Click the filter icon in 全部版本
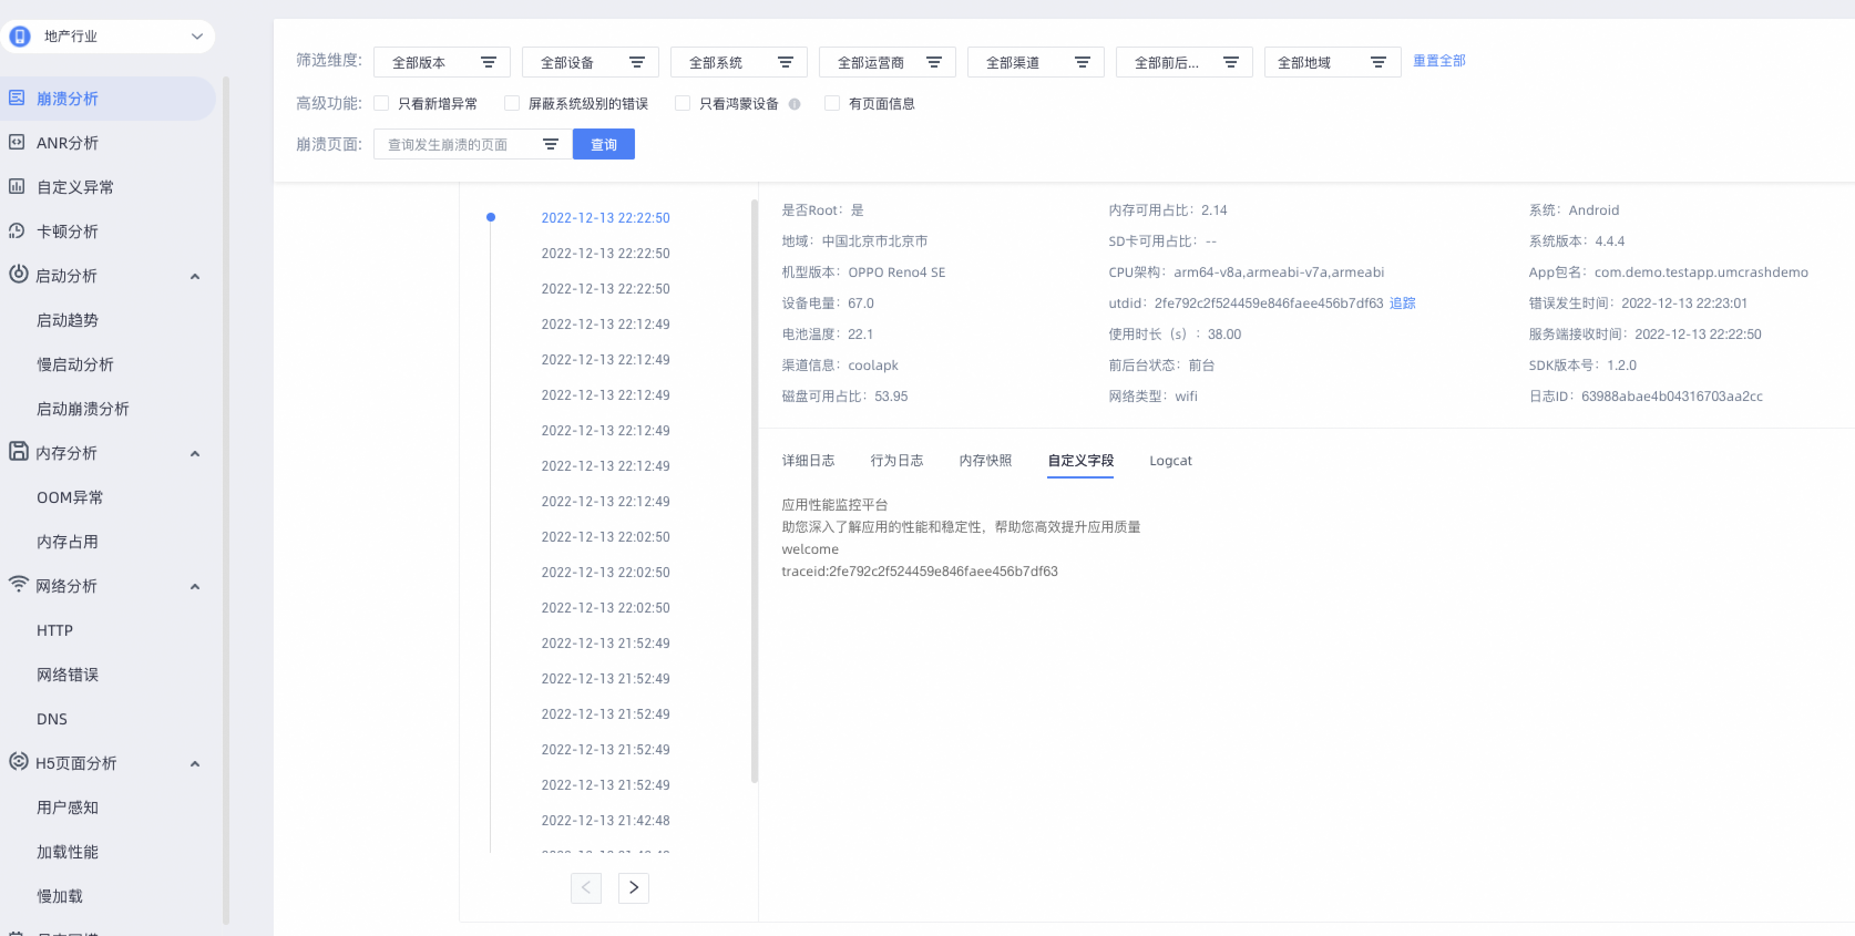The height and width of the screenshot is (936, 1855). [x=488, y=63]
